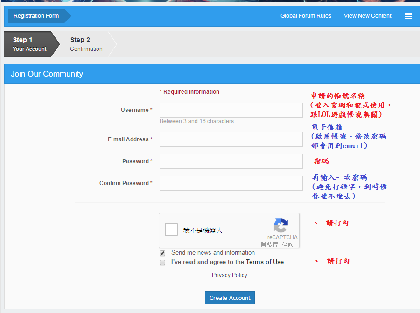Click into the Password field
Image resolution: width=420 pixels, height=313 pixels.
[231, 161]
